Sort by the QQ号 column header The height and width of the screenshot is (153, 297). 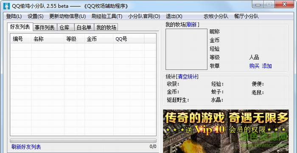pyautogui.click(x=129, y=39)
